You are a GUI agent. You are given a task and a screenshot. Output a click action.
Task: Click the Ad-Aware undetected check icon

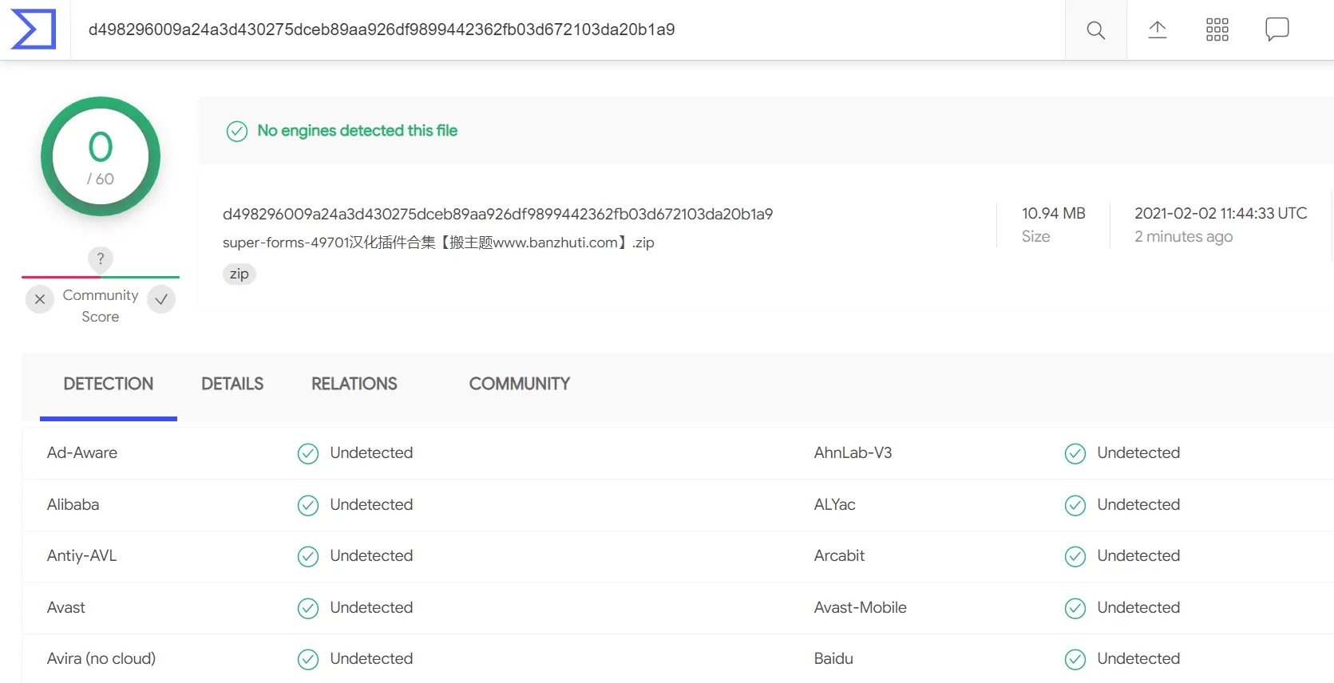click(x=308, y=454)
